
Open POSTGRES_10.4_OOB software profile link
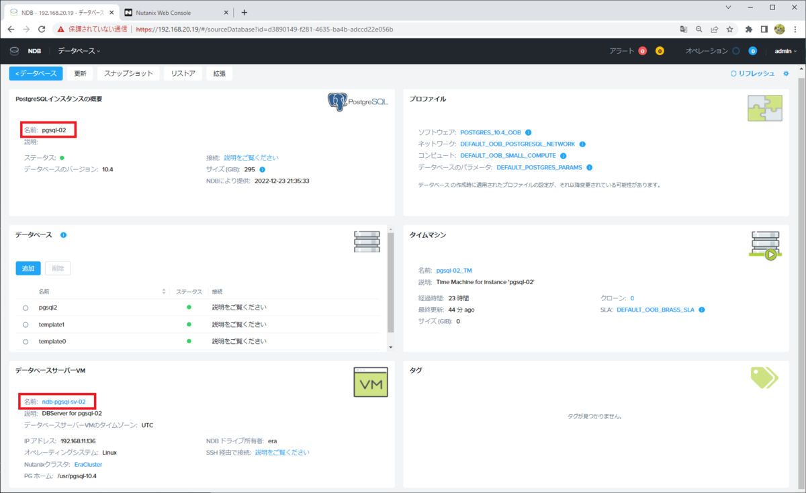point(490,132)
